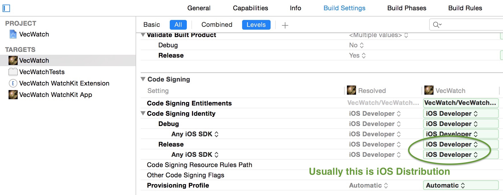Collapse the Validate Built Product setting

pos(143,35)
